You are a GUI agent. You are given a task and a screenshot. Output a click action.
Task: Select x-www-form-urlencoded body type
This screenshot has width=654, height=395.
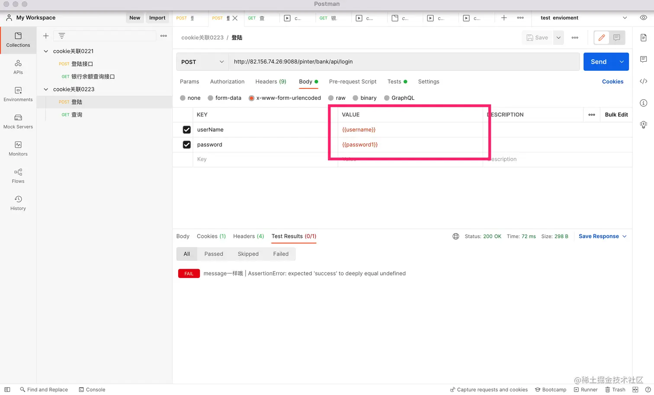point(251,98)
